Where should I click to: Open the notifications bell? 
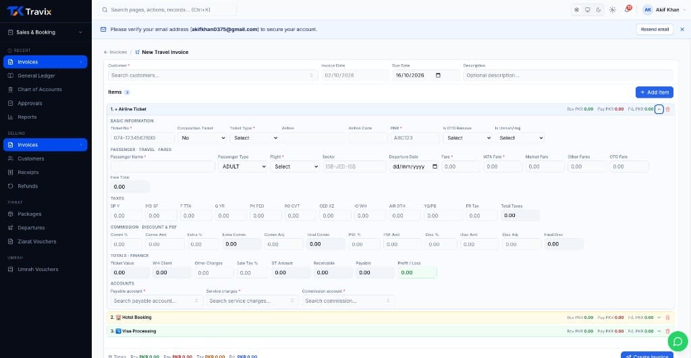[x=627, y=9]
